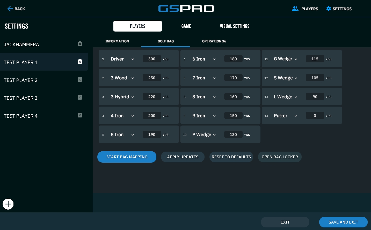Click Save and Exit
Viewport: 371px width, 230px height.
click(343, 222)
